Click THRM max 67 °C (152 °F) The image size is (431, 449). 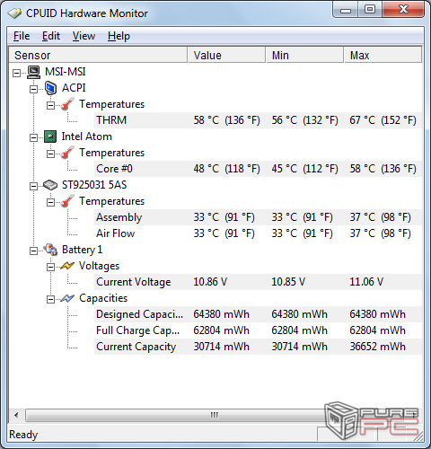pos(383,120)
